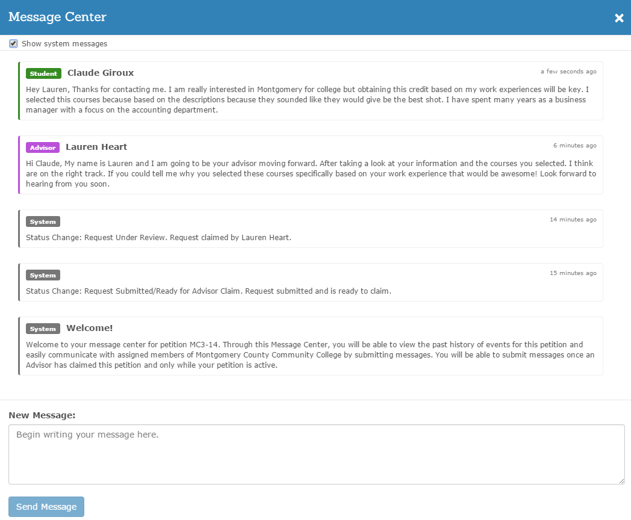
Task: Click Claude Giroux's name heading
Action: (x=101, y=73)
